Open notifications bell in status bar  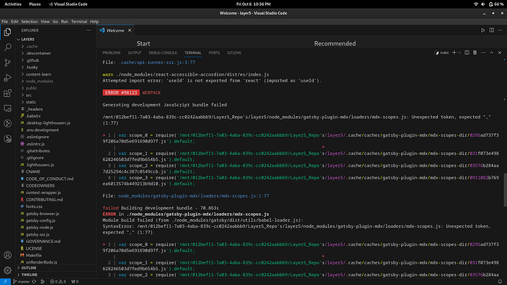(500, 282)
